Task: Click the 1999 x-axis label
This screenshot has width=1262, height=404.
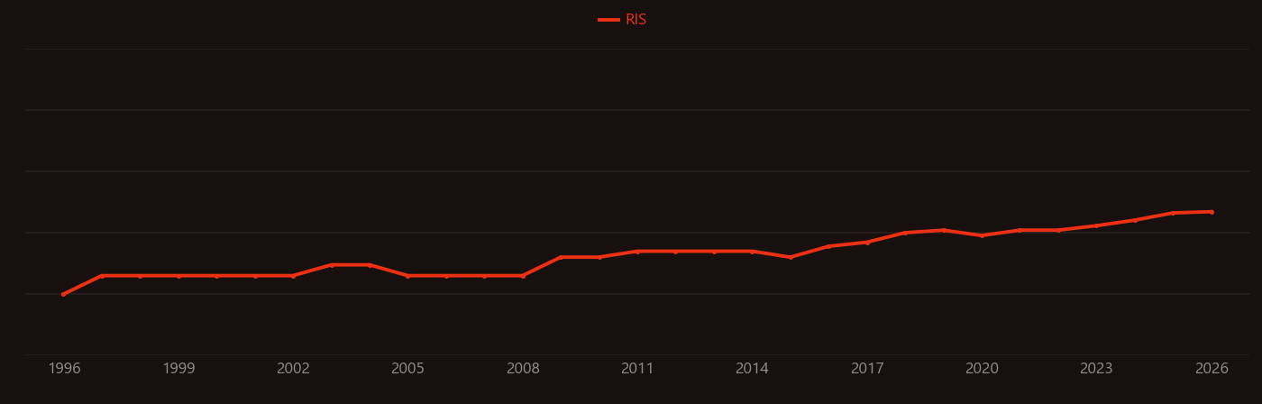Action: (x=178, y=368)
